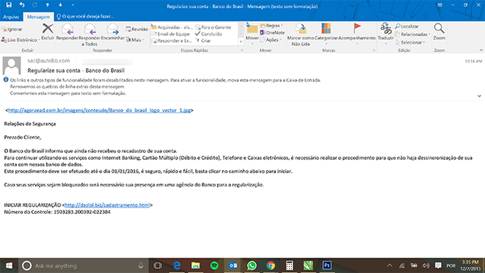Image resolution: width=485 pixels, height=273 pixels.
Task: Click the Cortana 'Ask me anything' box
Action: coord(83,266)
